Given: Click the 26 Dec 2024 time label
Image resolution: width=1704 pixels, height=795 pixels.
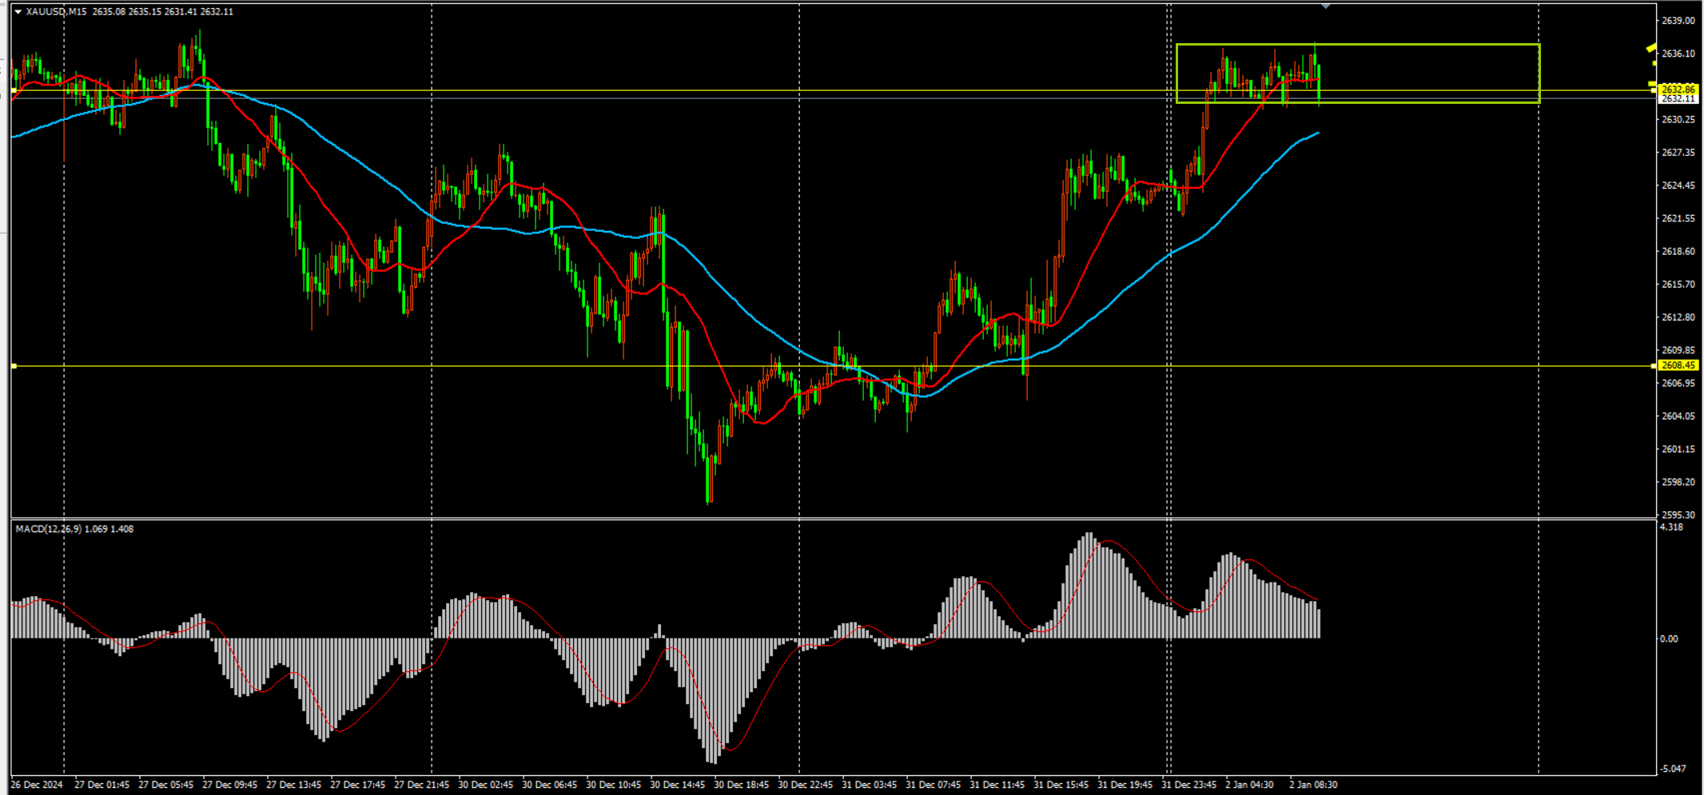Looking at the screenshot, I should pos(37,785).
